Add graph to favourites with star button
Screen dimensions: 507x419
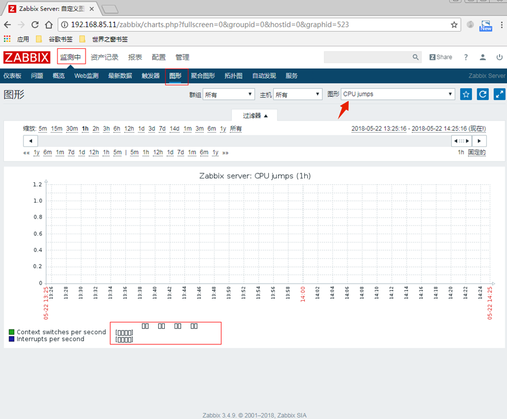[x=466, y=94]
